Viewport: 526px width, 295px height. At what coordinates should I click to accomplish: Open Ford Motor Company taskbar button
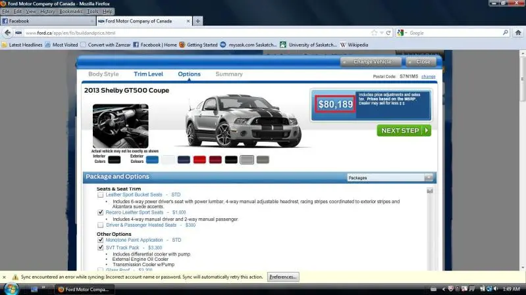tap(84, 289)
